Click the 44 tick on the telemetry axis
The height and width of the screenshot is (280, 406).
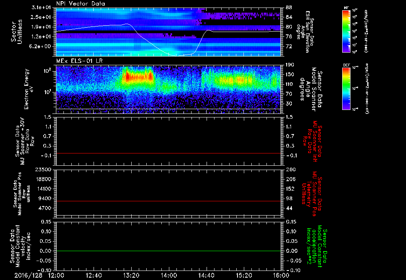click(x=289, y=208)
